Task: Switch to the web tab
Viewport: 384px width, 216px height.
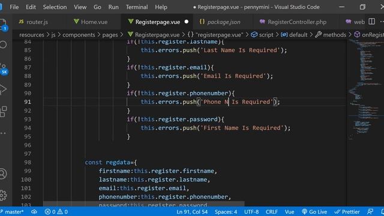Action: point(355,22)
